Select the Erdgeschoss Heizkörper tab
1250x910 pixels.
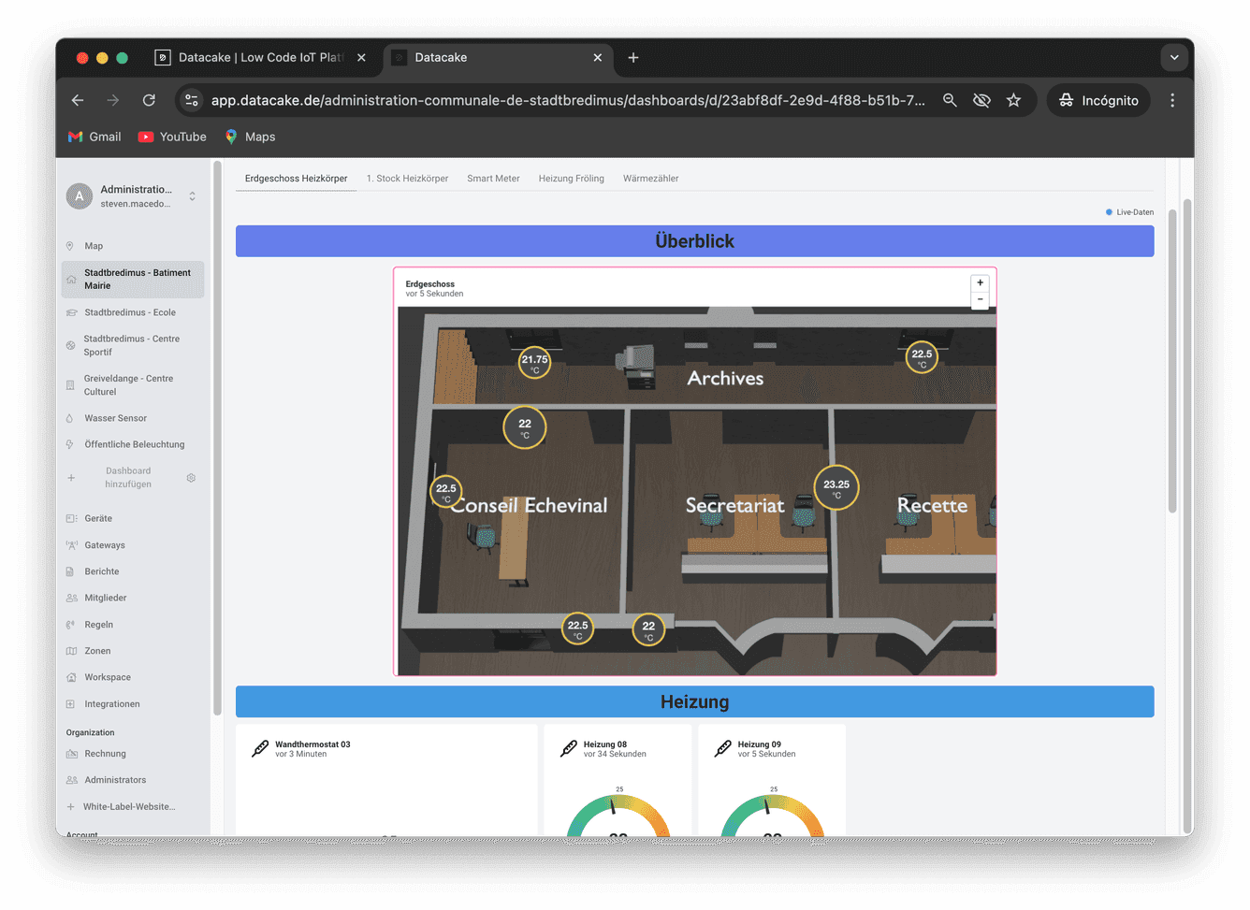(x=296, y=179)
